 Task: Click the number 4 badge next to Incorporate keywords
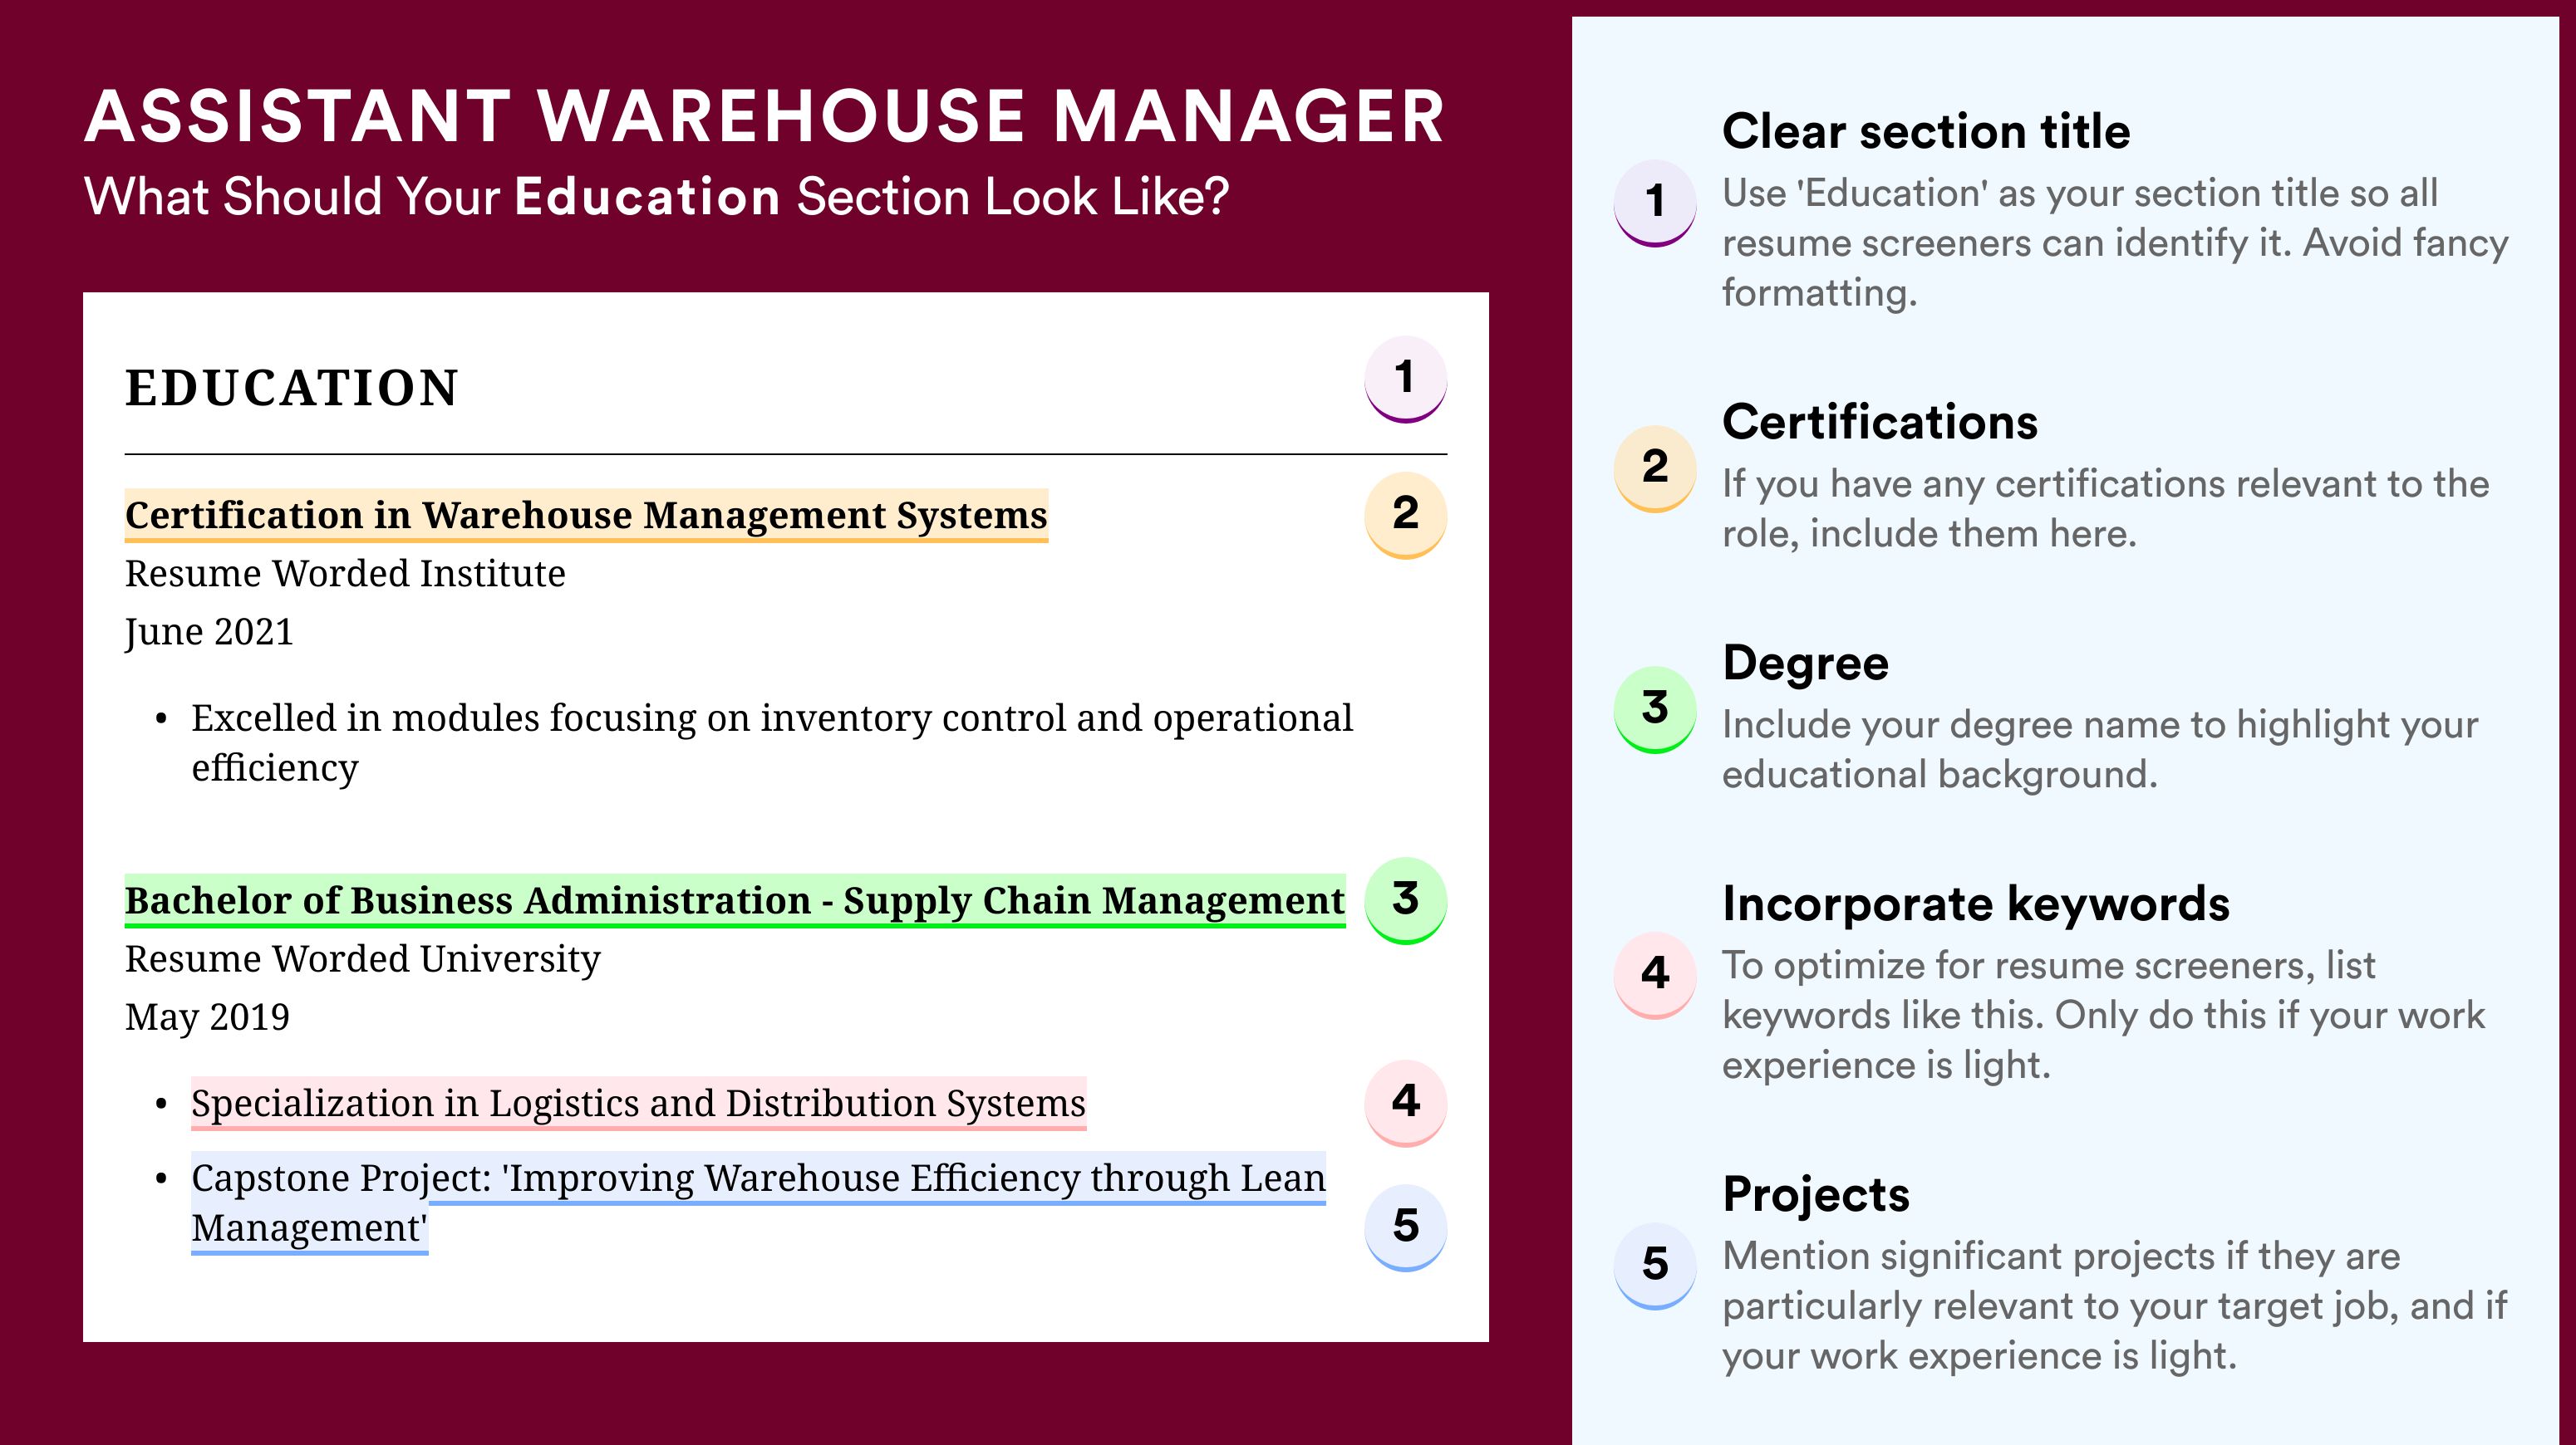[x=1655, y=975]
